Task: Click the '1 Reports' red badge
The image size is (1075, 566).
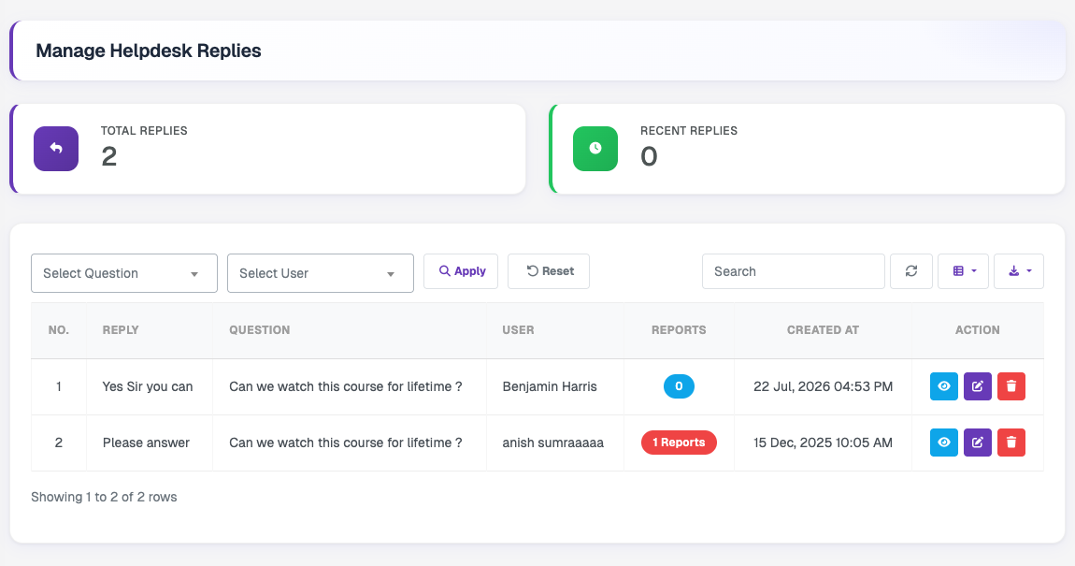Action: pyautogui.click(x=679, y=443)
